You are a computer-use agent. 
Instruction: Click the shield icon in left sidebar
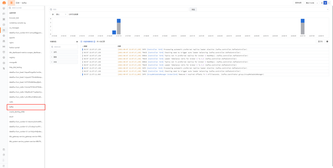(x=4, y=52)
